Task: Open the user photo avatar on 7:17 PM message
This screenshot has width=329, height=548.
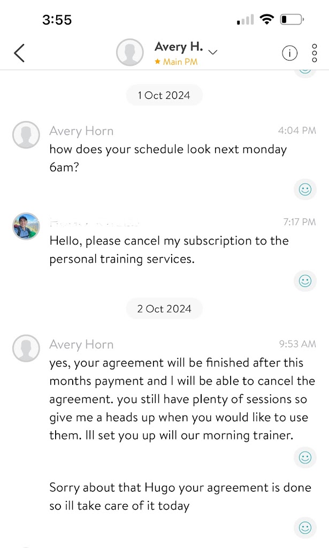Action: click(26, 226)
